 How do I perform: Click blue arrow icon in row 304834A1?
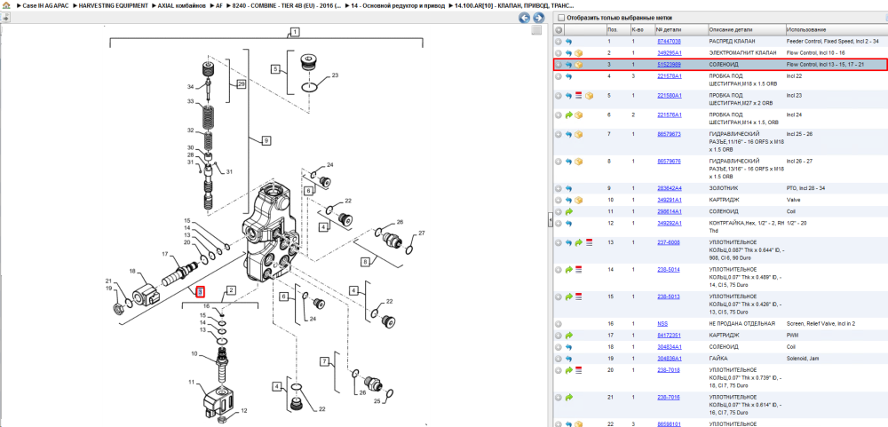tap(568, 346)
